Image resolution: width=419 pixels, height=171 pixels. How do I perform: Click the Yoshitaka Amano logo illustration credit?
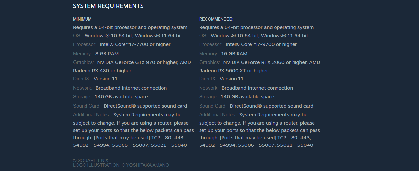121,165
